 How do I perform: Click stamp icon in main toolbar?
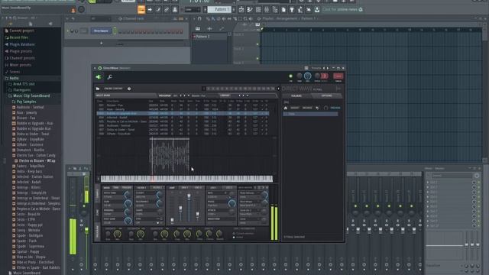(x=175, y=10)
